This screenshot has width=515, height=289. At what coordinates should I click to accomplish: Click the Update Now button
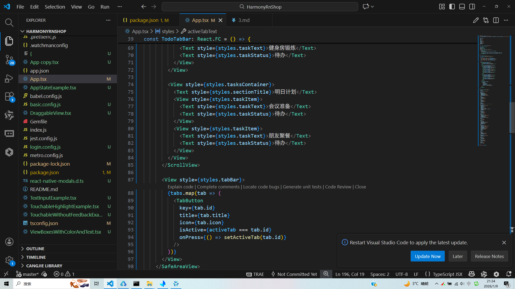tap(428, 256)
